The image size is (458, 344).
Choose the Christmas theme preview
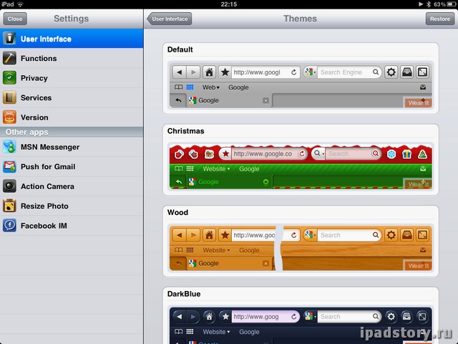pyautogui.click(x=301, y=167)
